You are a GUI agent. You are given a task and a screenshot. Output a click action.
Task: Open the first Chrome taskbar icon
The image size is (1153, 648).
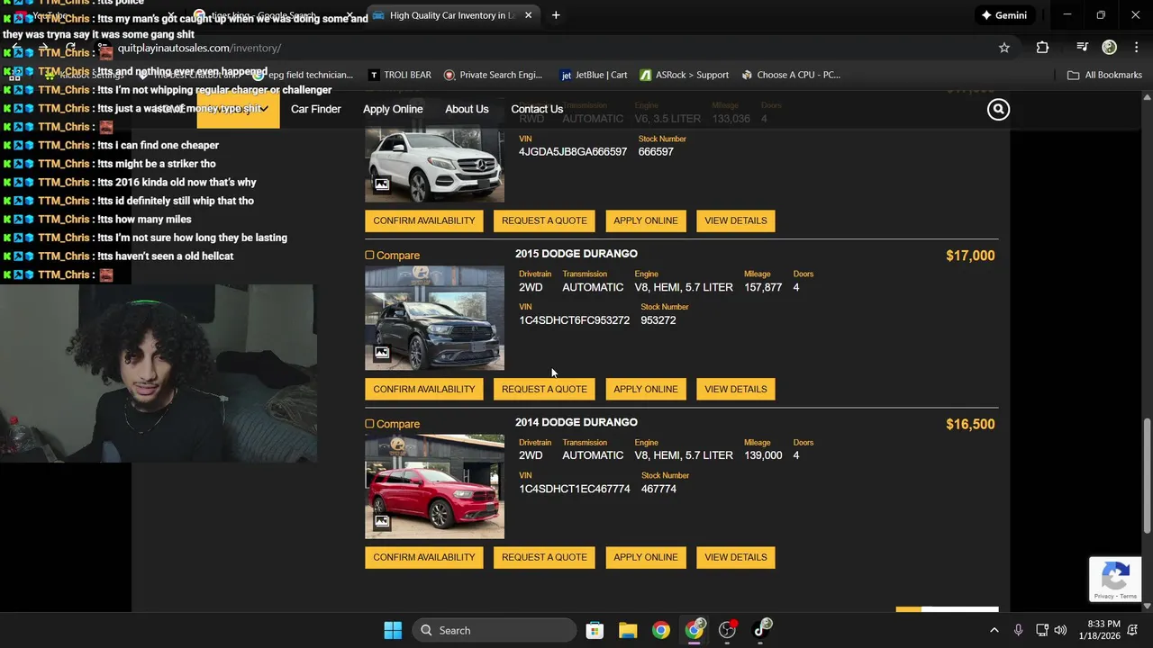(x=661, y=630)
